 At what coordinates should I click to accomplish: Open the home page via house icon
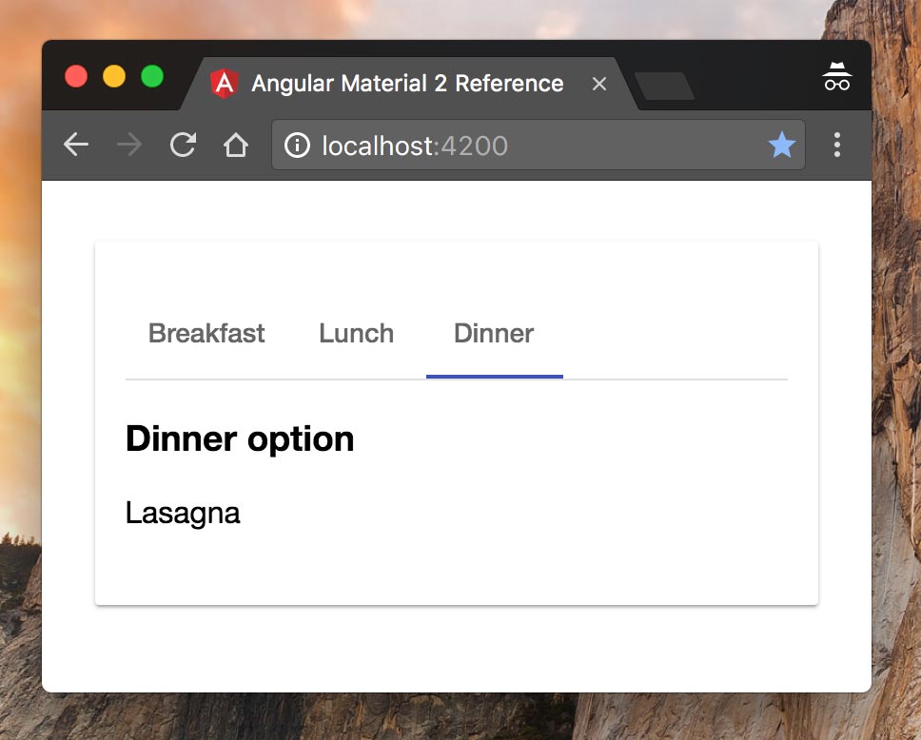236,145
